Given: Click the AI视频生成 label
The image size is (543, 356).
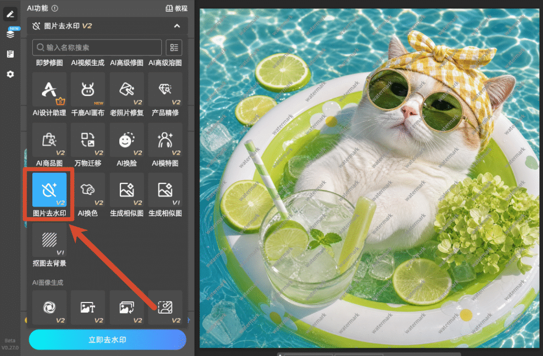Looking at the screenshot, I should point(88,63).
